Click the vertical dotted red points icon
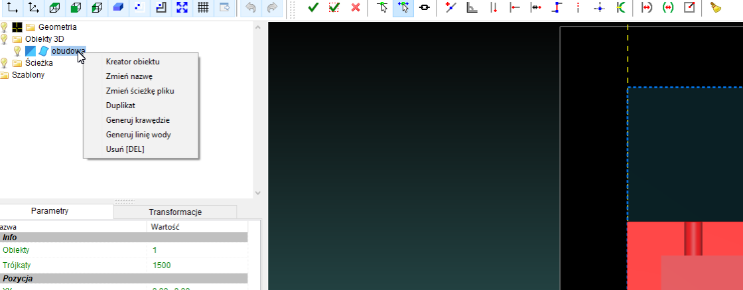The height and width of the screenshot is (290, 743). click(578, 7)
